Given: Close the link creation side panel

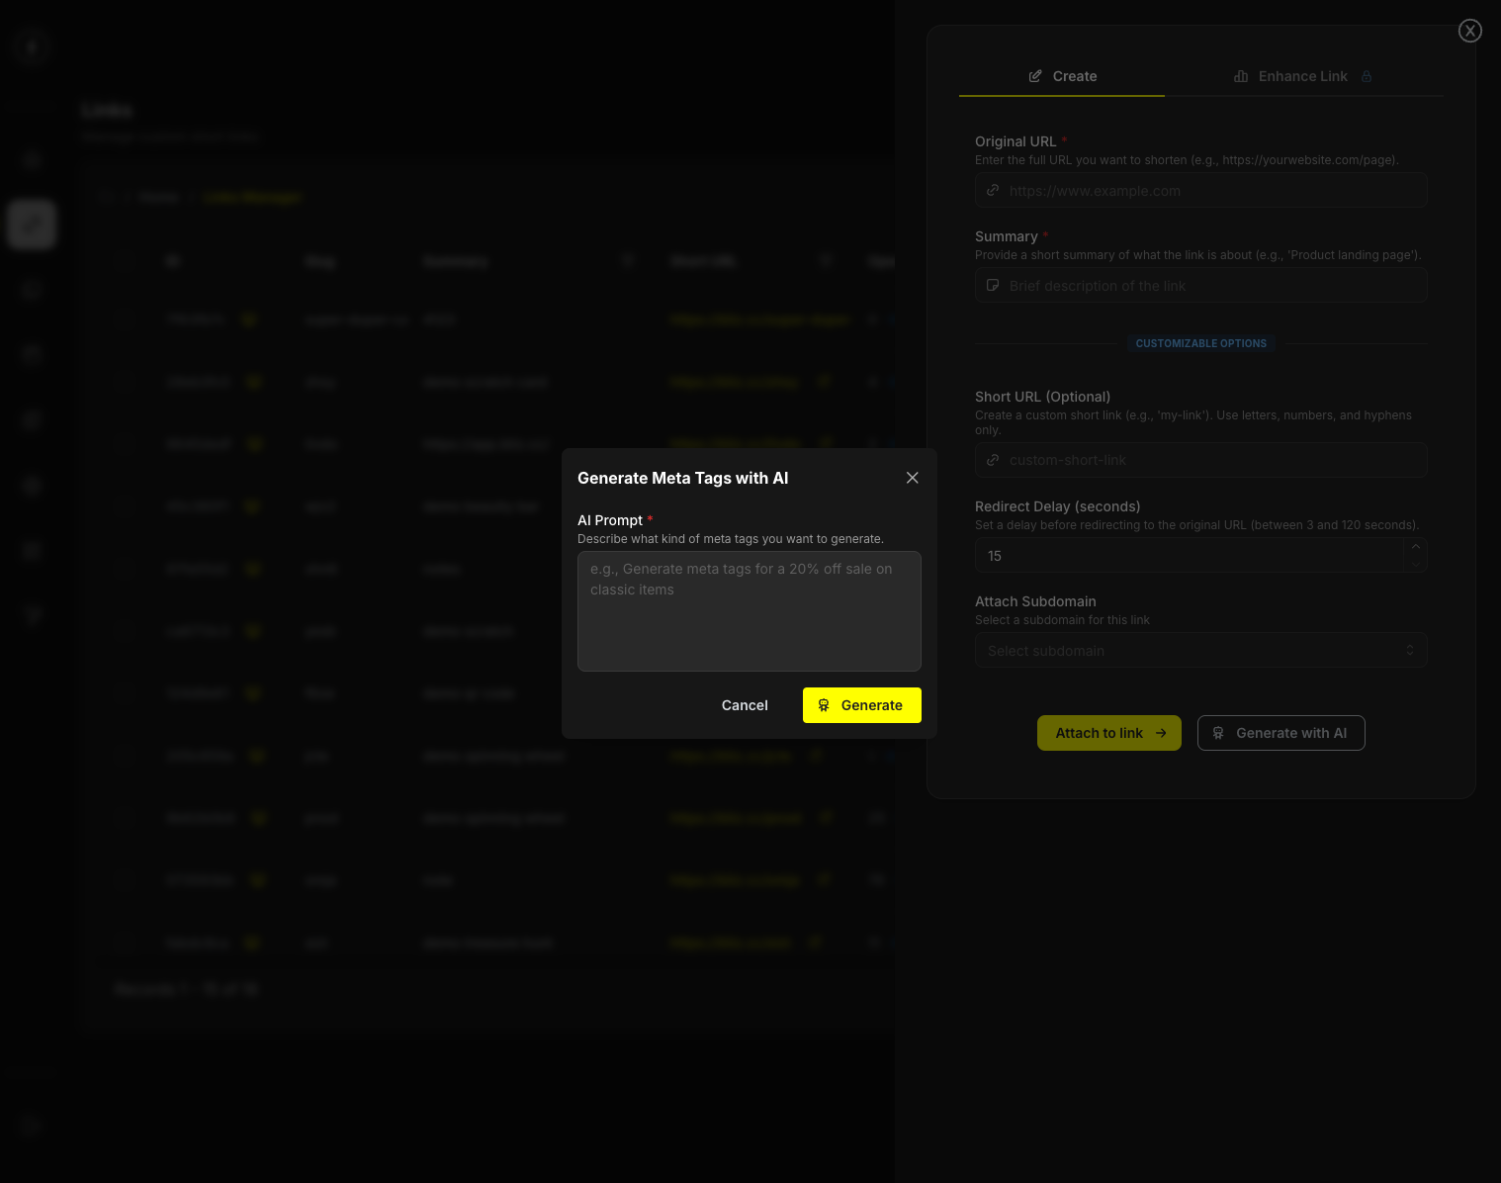Looking at the screenshot, I should (x=1470, y=31).
